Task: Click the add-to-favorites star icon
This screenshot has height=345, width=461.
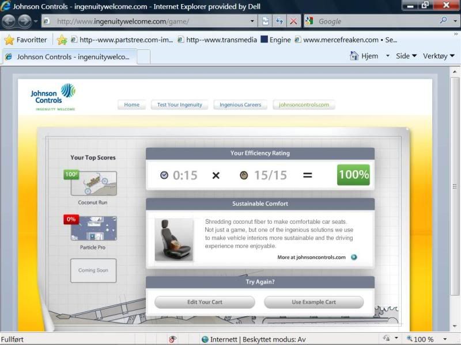Action: (x=62, y=40)
